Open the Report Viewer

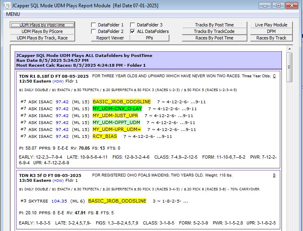tap(110, 38)
